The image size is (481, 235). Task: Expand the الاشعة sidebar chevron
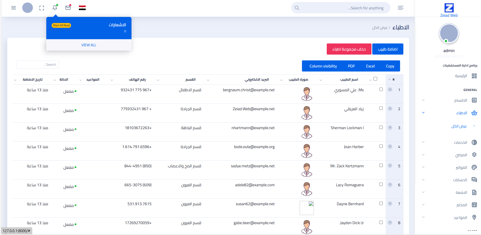423,192
